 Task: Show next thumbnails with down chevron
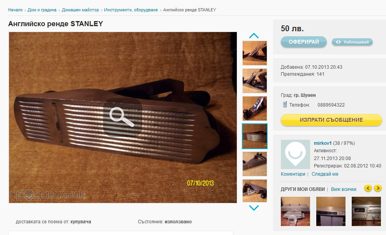pyautogui.click(x=254, y=208)
